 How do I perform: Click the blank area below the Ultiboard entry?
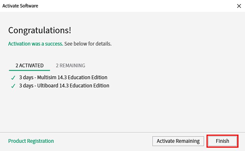pos(122,109)
